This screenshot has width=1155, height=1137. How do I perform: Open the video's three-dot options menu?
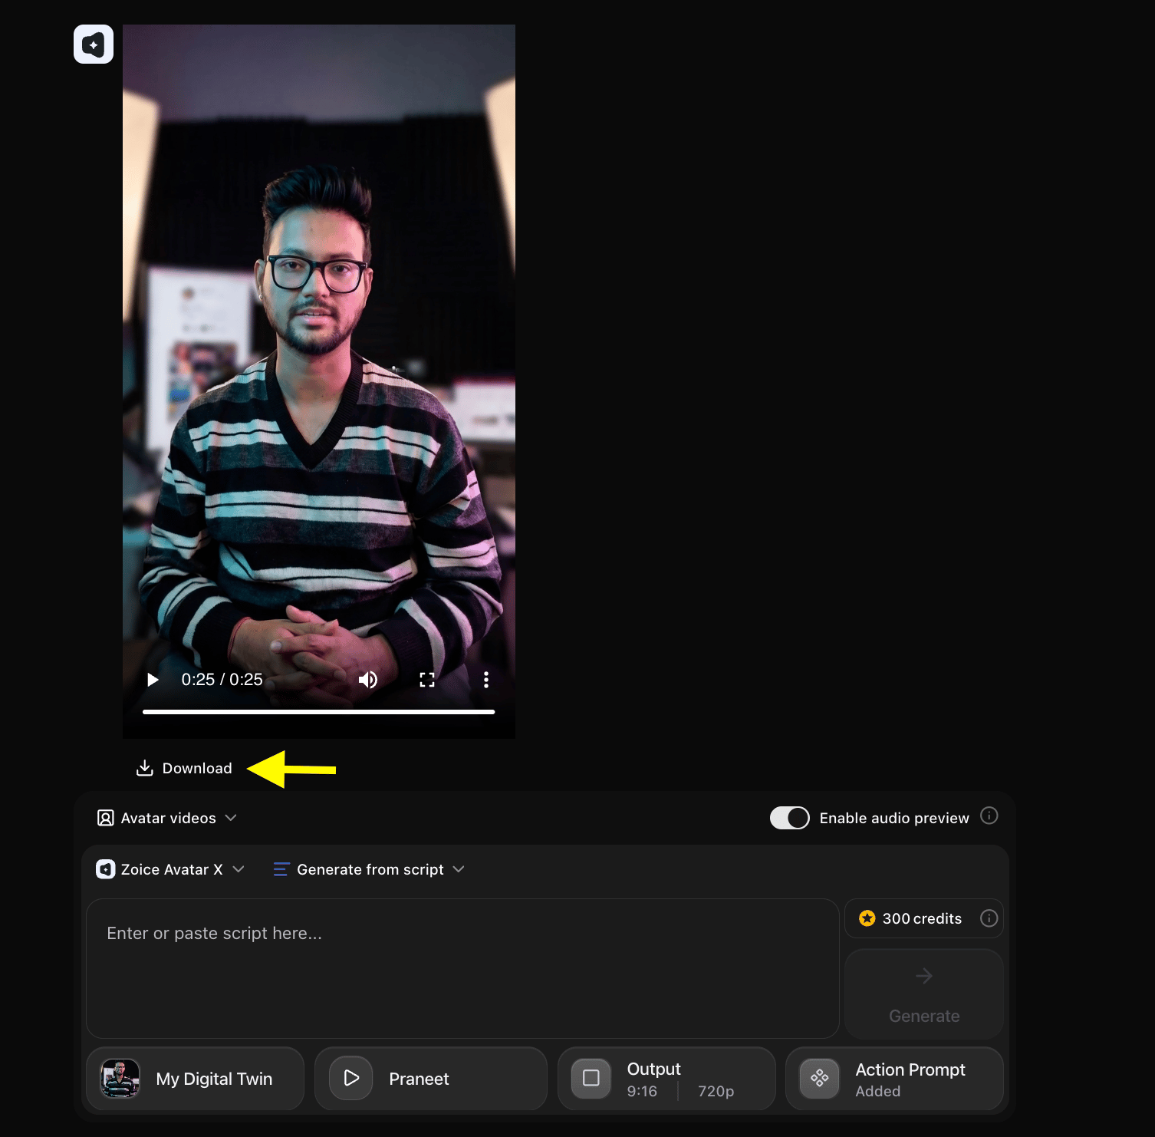tap(485, 680)
